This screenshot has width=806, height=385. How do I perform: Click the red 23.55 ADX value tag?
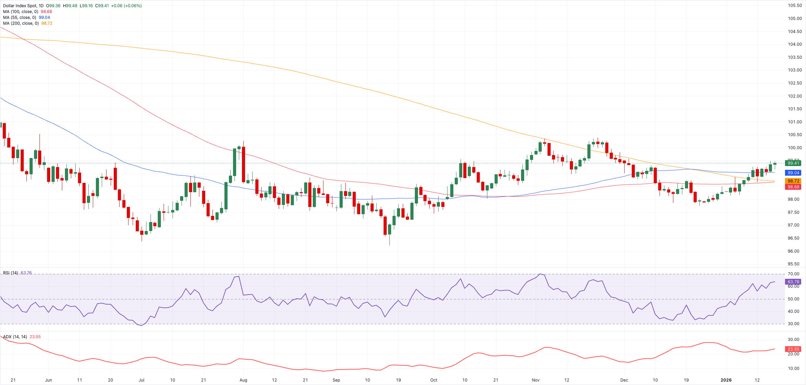pos(793,349)
